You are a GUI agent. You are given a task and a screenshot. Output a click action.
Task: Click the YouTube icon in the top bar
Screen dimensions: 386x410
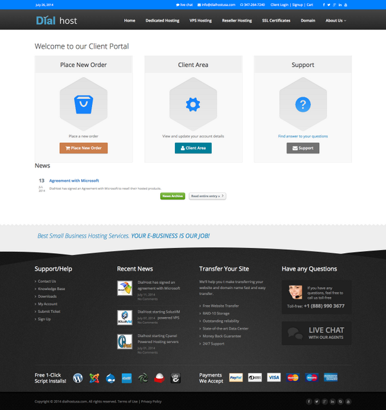pyautogui.click(x=345, y=4)
